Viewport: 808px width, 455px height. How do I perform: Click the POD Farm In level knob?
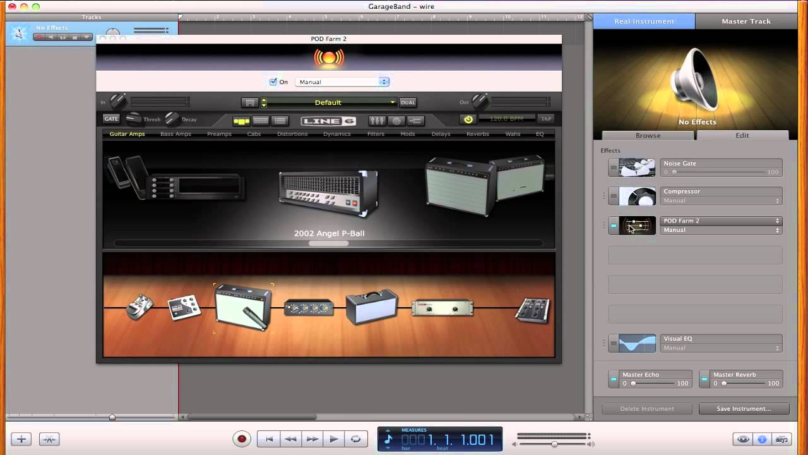point(118,101)
